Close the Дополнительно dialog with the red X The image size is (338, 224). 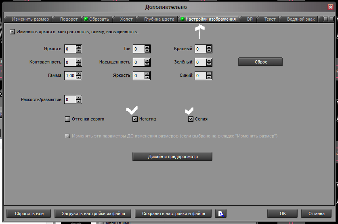(x=330, y=7)
